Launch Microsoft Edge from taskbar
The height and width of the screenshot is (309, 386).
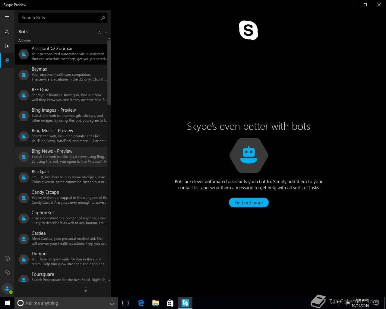pyautogui.click(x=141, y=303)
